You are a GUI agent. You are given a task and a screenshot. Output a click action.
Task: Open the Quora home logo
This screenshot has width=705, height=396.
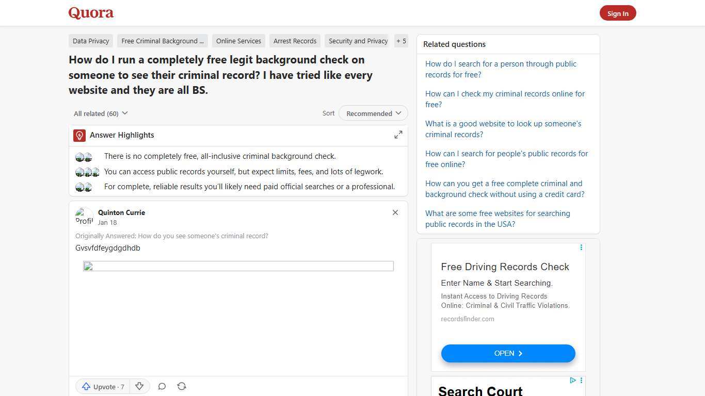(91, 13)
